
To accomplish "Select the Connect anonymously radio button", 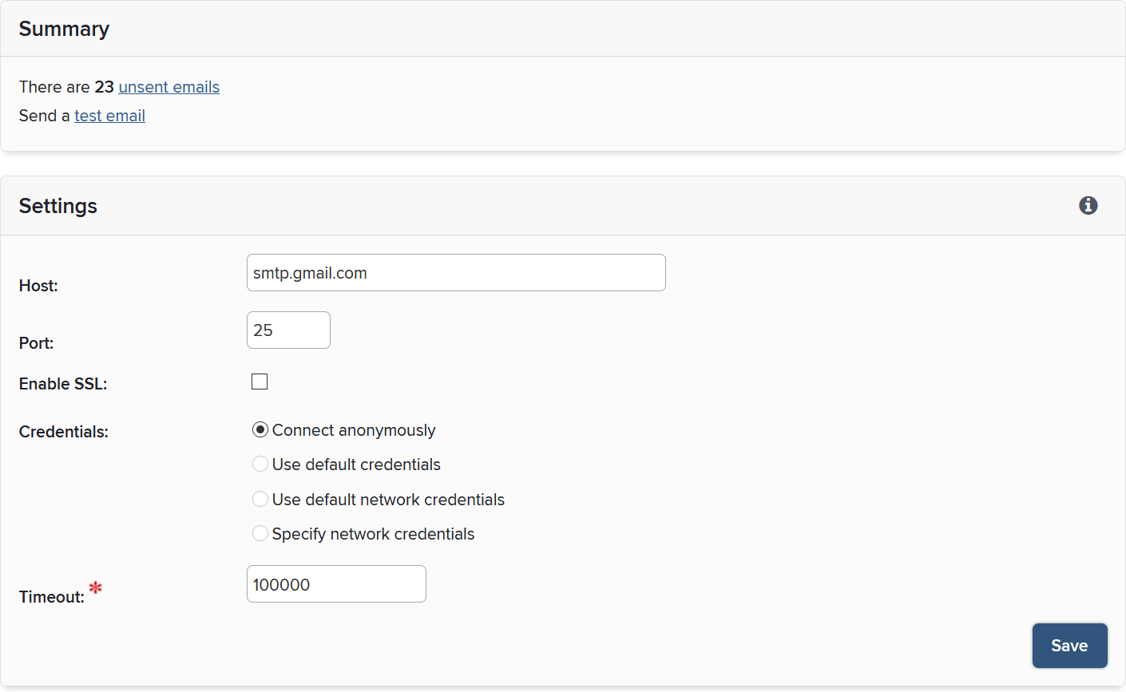I will tap(260, 430).
